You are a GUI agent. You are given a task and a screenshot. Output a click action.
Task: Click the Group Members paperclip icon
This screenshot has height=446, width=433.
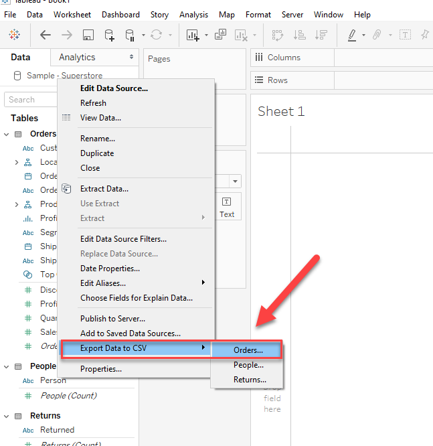click(x=377, y=35)
